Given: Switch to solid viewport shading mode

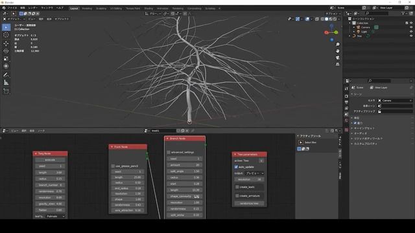Looking at the screenshot, I should 326,19.
